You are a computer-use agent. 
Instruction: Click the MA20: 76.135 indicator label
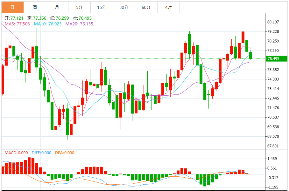[x=80, y=24]
